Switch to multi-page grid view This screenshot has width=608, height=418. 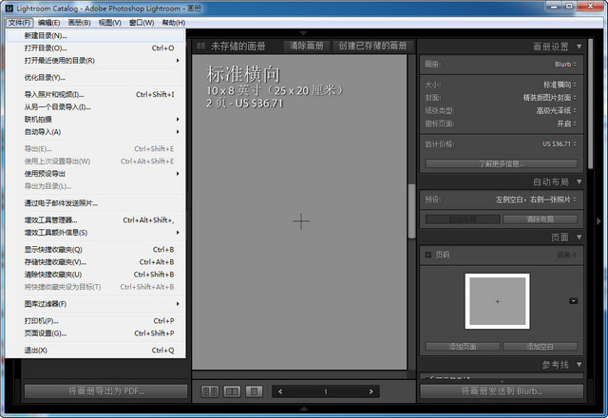tap(210, 390)
